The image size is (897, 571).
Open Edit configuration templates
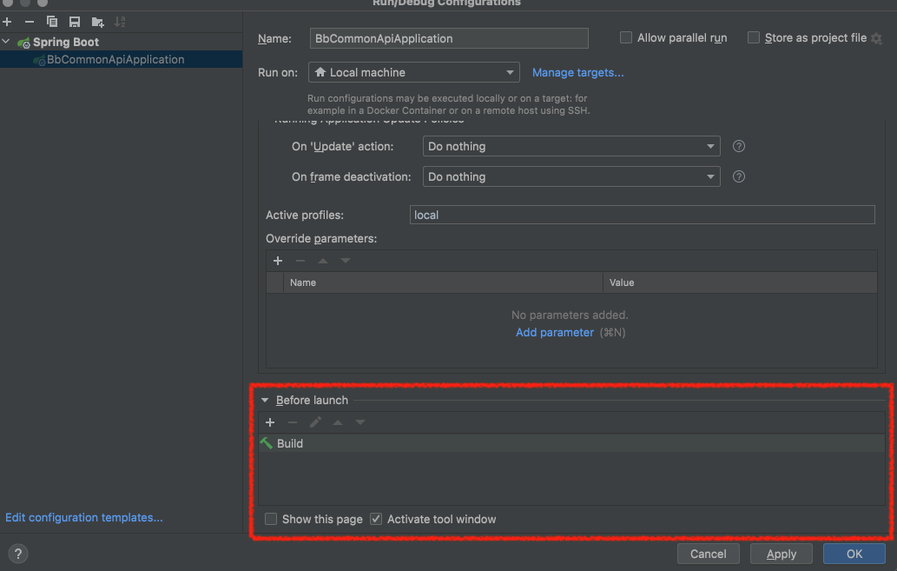click(84, 518)
